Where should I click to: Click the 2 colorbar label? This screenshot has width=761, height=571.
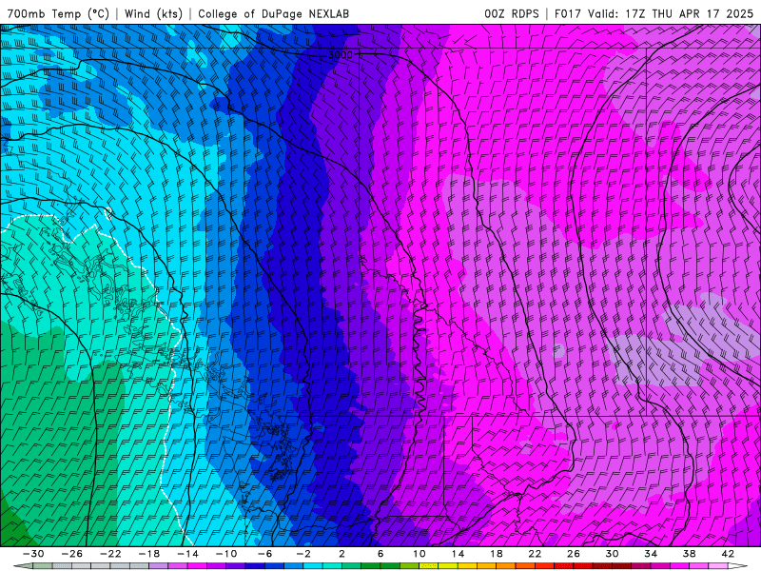(342, 554)
